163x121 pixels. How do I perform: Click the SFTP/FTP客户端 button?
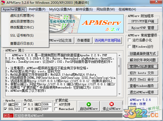[x=143, y=21]
